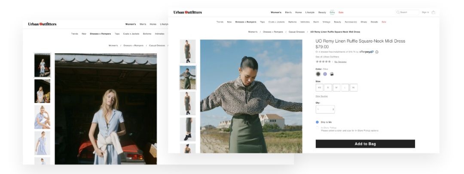Open the Sale link after Brands
464x174 pixels.
tap(384, 22)
